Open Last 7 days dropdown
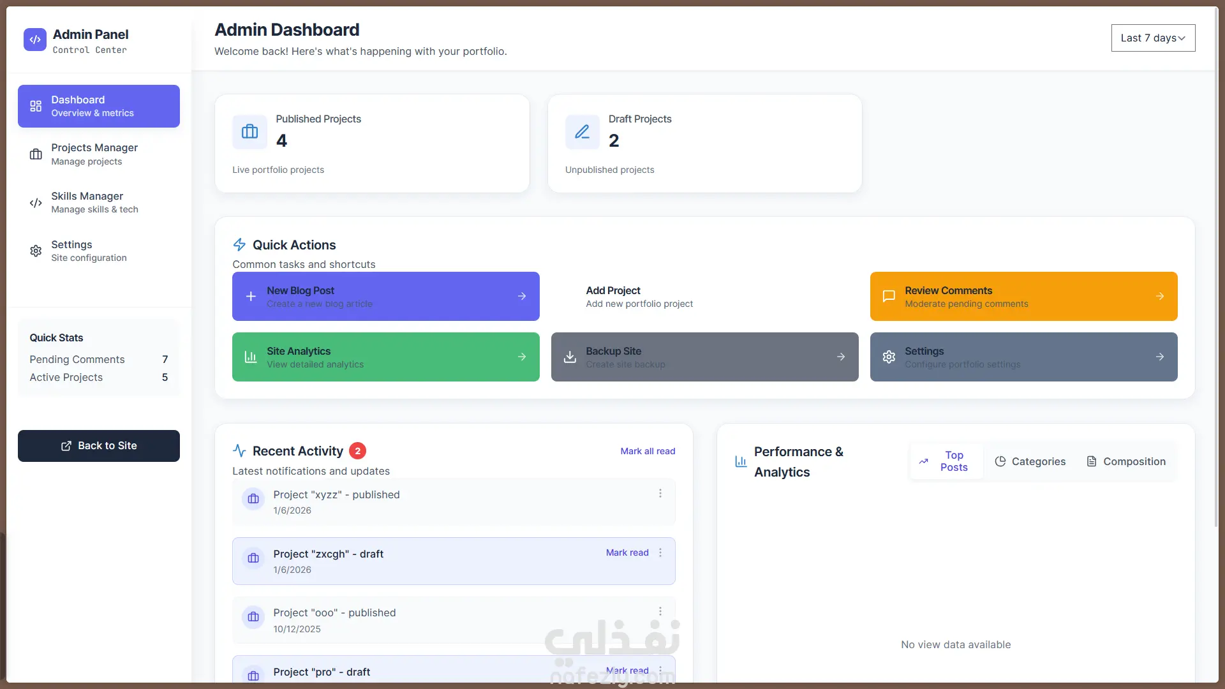Screen dimensions: 1225x689 click(x=1153, y=38)
